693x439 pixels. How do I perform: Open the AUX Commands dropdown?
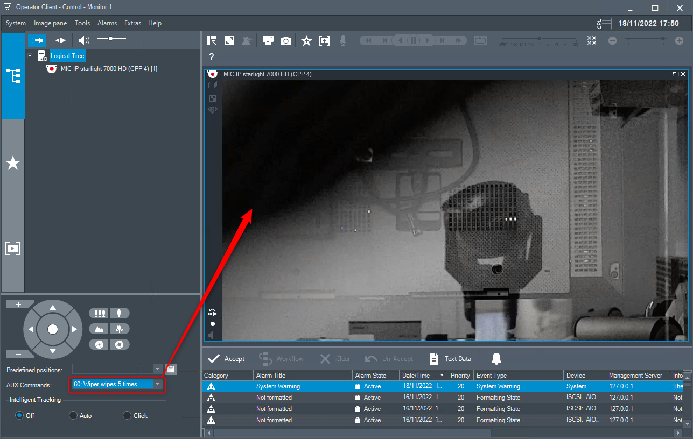(157, 384)
